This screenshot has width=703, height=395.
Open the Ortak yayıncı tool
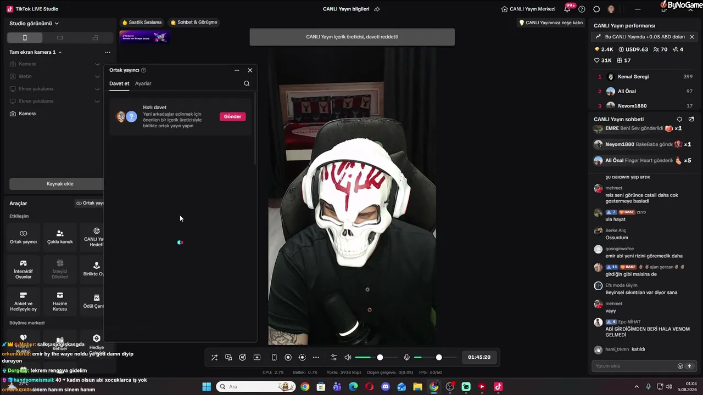click(23, 237)
